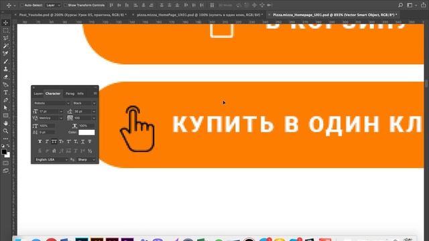The image size is (429, 241).
Task: Select the Hand tool
Action: (5, 123)
